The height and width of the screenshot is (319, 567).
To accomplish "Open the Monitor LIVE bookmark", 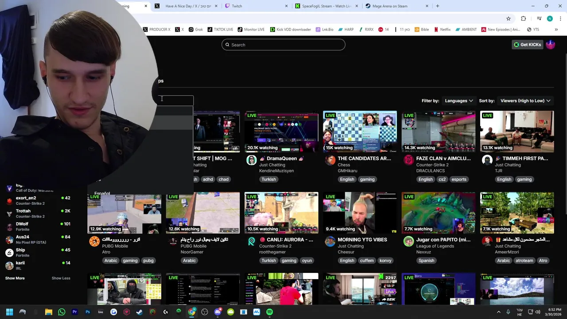I will pos(251,30).
